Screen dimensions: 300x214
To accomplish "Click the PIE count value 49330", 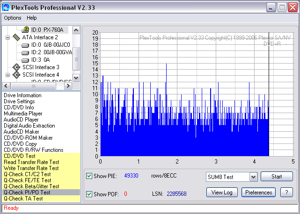I will click(131, 176).
